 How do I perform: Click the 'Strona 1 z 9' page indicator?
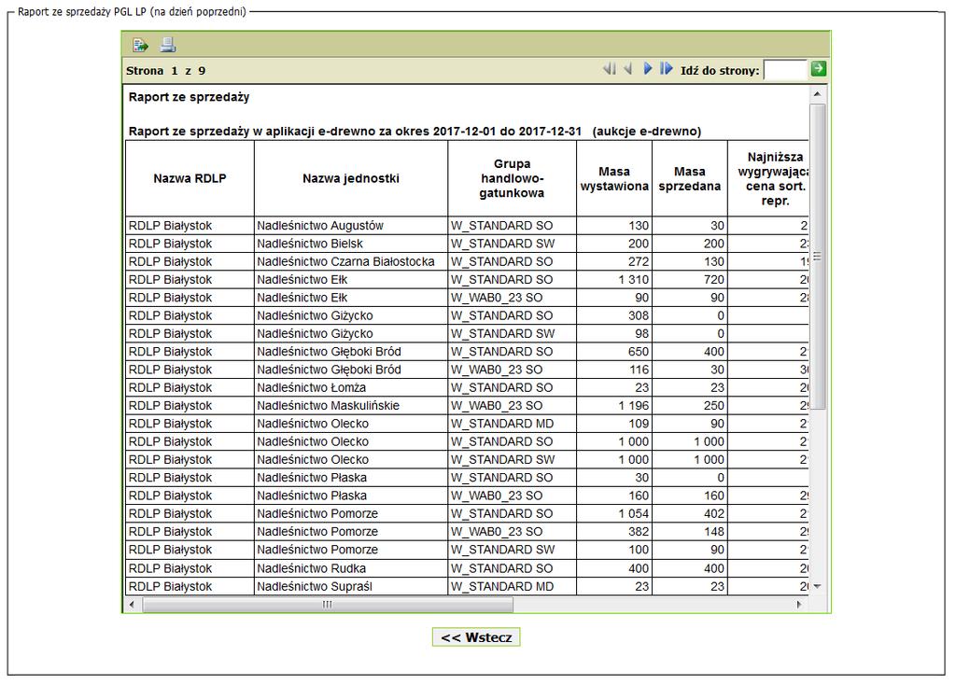tap(166, 71)
